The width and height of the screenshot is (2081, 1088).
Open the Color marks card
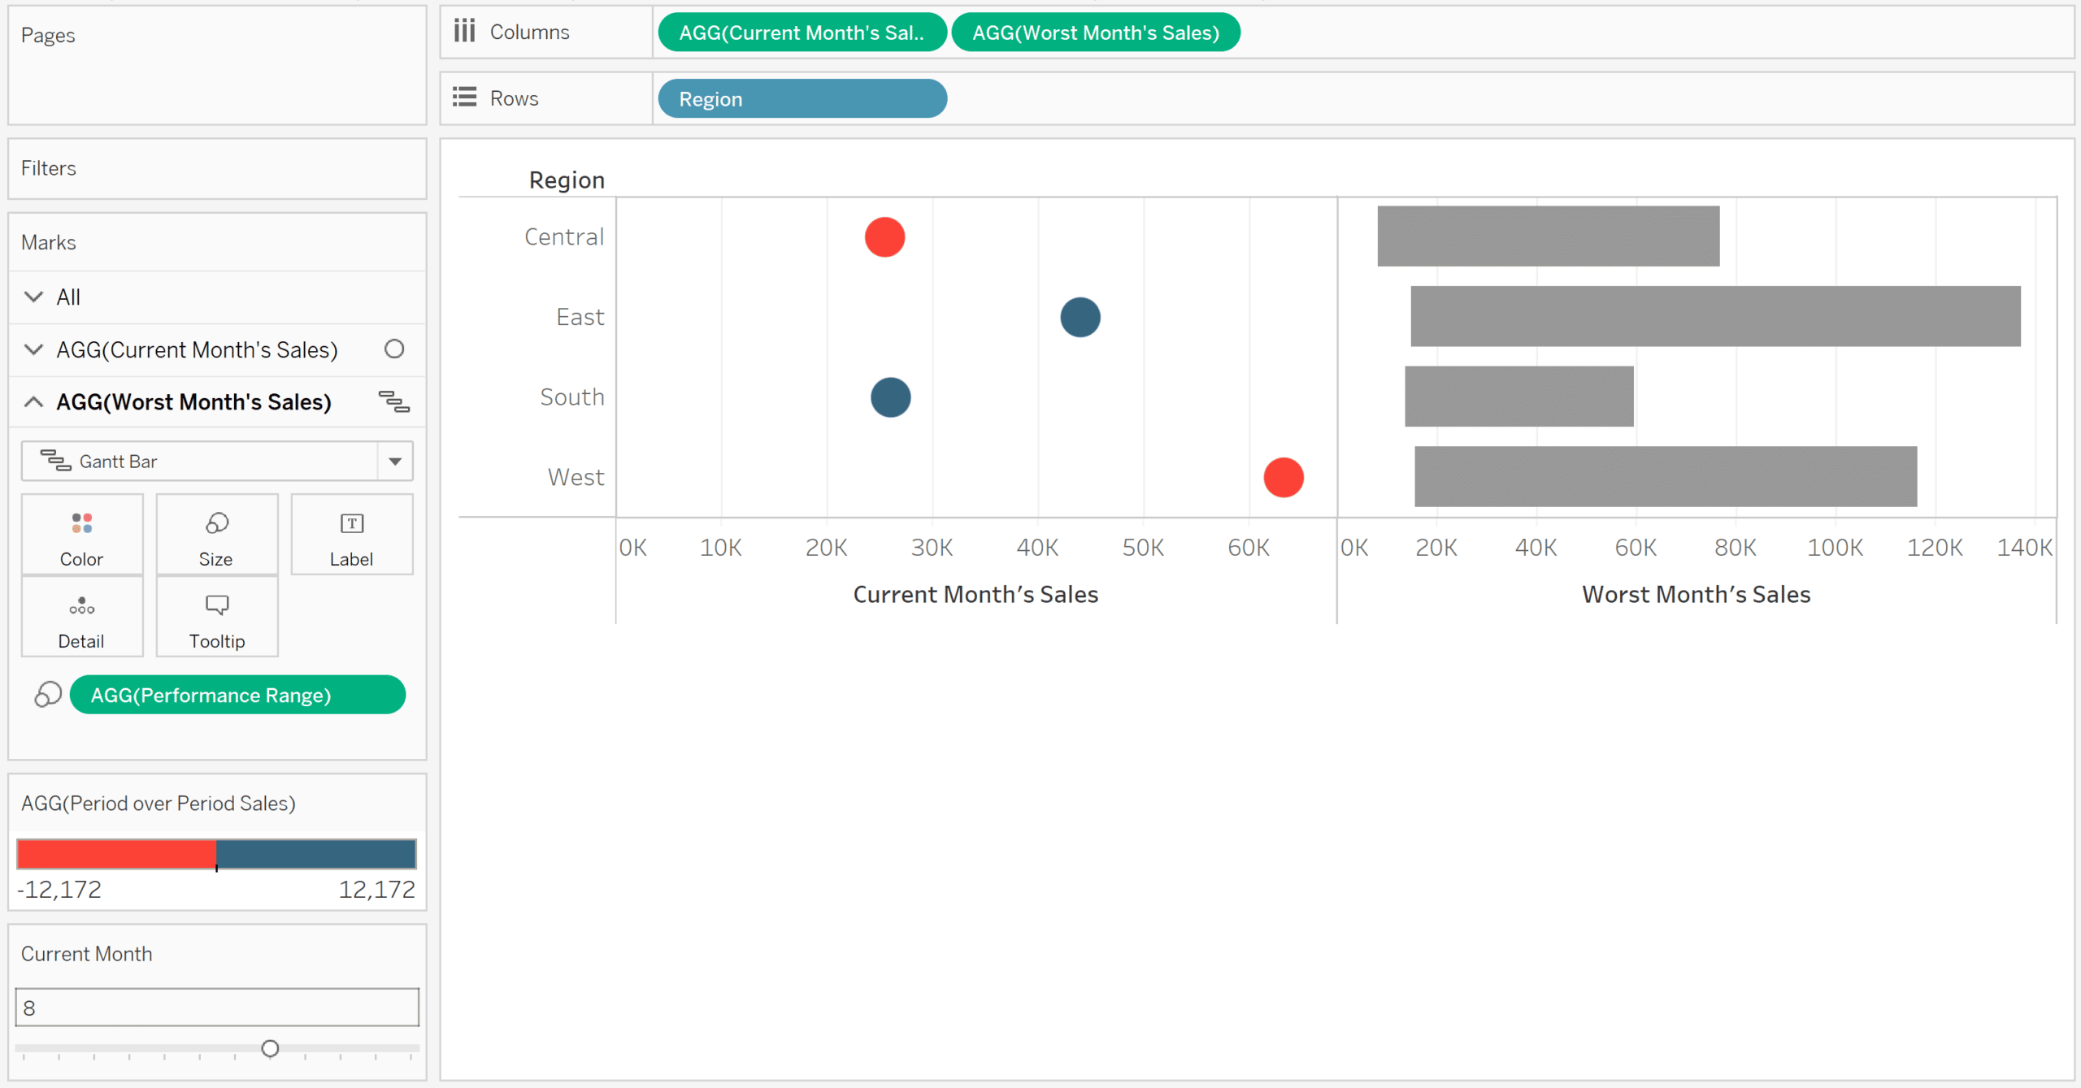[x=82, y=535]
